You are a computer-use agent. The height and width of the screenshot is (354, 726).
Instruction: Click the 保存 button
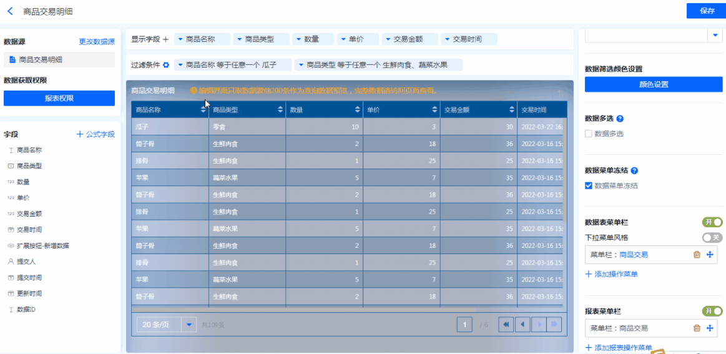[x=706, y=11]
